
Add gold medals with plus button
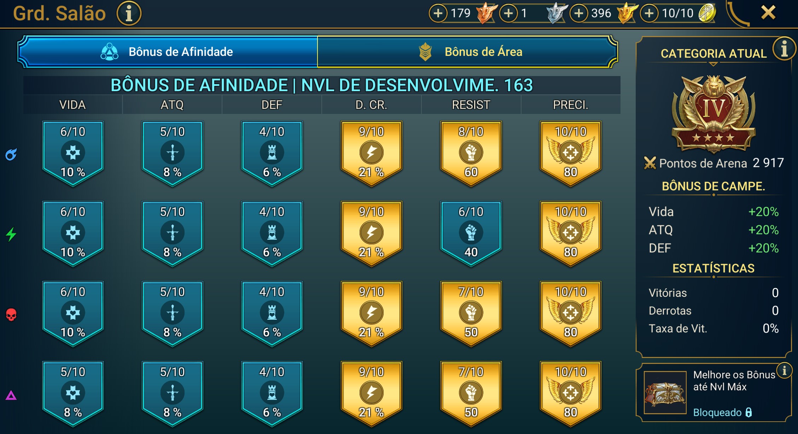pyautogui.click(x=579, y=13)
